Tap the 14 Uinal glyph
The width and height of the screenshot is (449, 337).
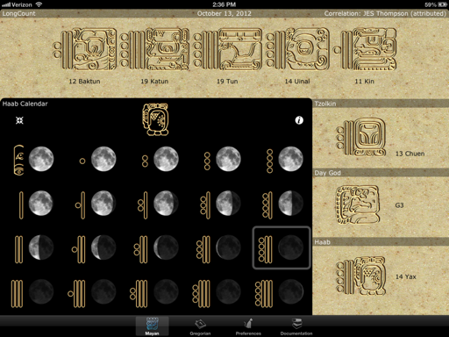coord(297,49)
